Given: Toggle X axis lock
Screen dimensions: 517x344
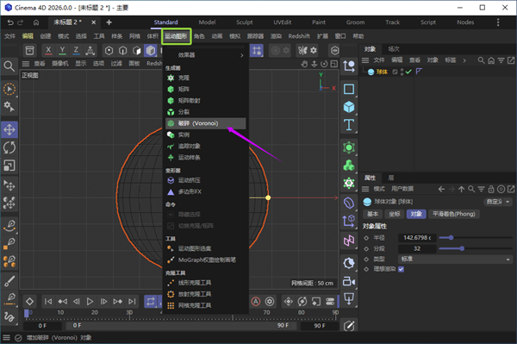Looking at the screenshot, I should [48, 51].
